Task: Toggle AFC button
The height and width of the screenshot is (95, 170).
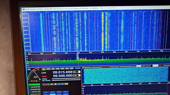Action: pos(66,92)
